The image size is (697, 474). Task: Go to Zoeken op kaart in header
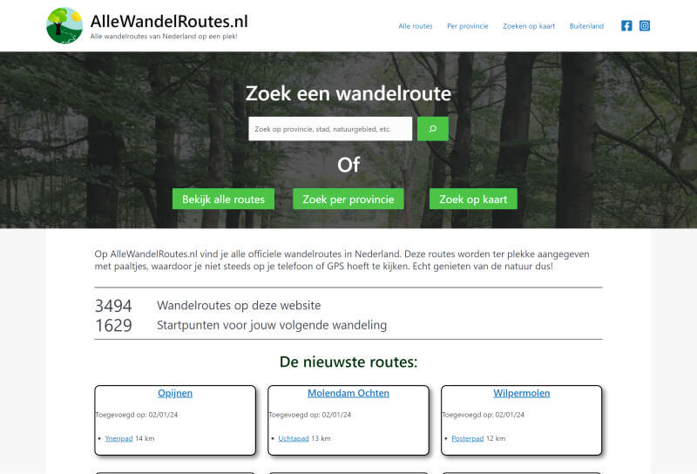(x=529, y=26)
